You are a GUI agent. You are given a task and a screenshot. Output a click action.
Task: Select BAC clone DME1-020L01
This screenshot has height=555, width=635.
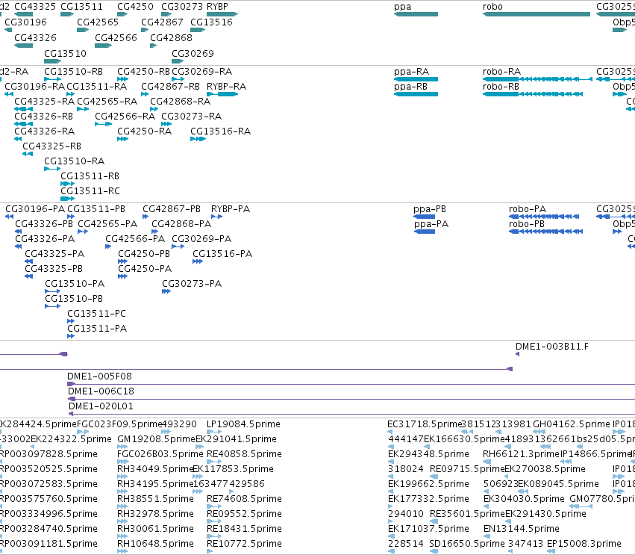click(351, 414)
